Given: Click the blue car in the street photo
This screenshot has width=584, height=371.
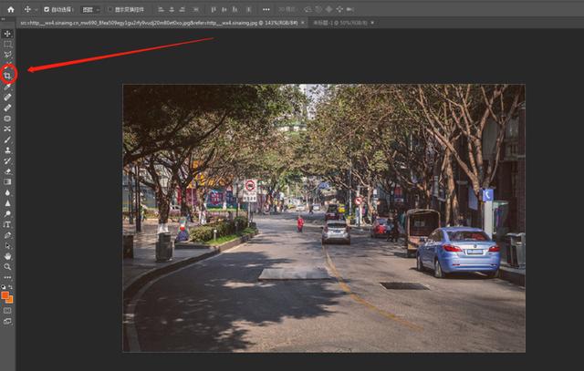Looking at the screenshot, I should pyautogui.click(x=457, y=250).
